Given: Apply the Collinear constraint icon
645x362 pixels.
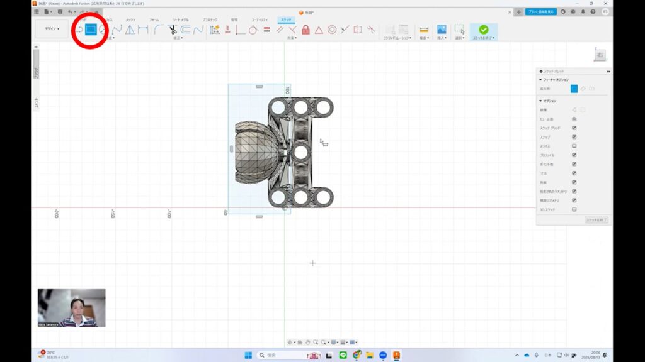Looking at the screenshot, I should [345, 30].
